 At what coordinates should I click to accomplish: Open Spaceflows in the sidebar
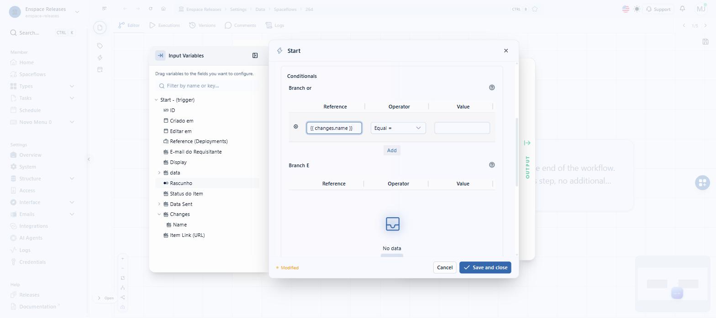coord(28,74)
